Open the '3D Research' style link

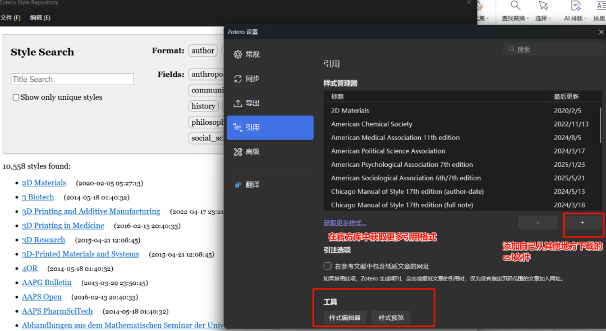(x=44, y=240)
